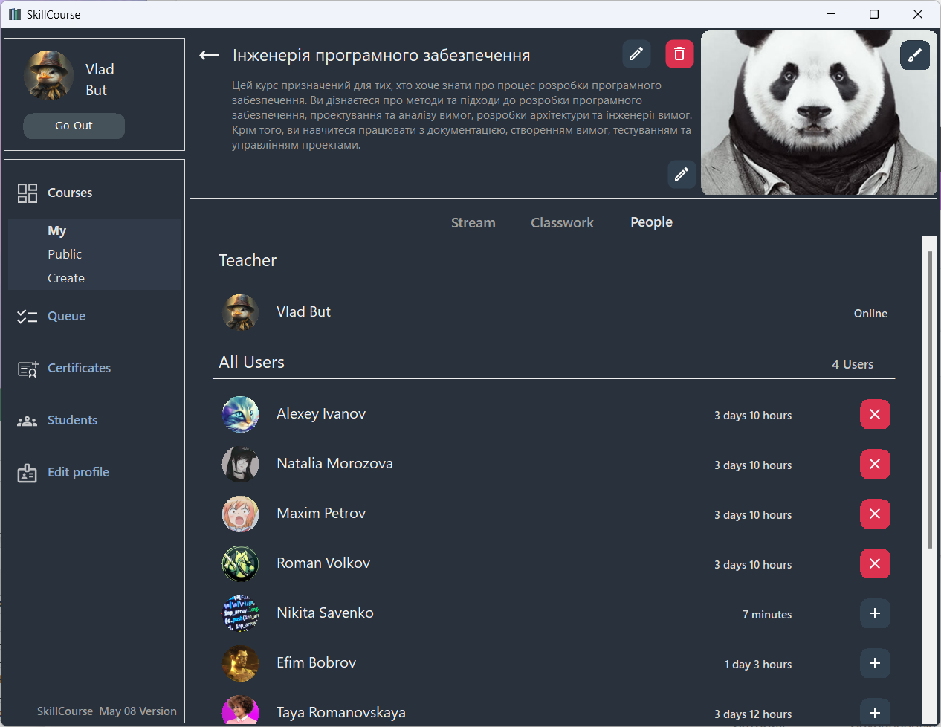This screenshot has height=727, width=941.
Task: Click the Students group icon
Action: coord(28,421)
